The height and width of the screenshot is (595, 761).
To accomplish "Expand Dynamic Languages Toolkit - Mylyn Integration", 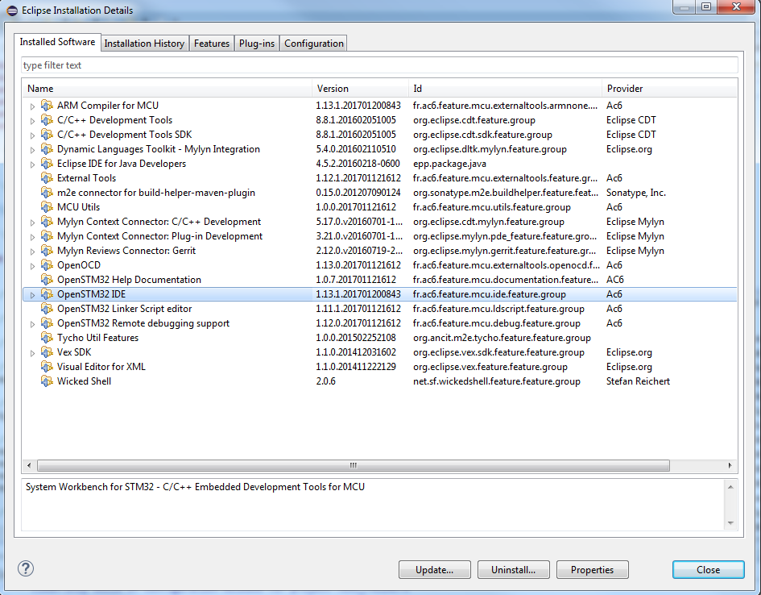I will (32, 150).
